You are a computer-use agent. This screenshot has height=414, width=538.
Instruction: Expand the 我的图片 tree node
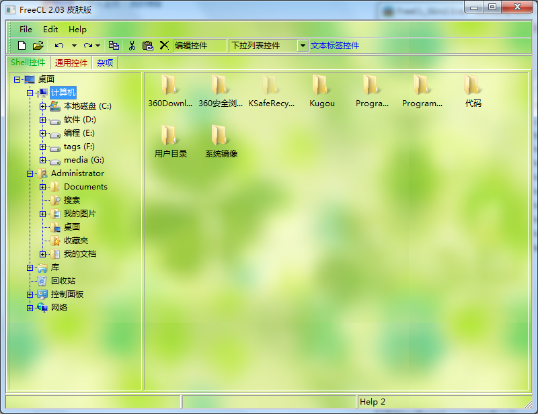tap(42, 214)
